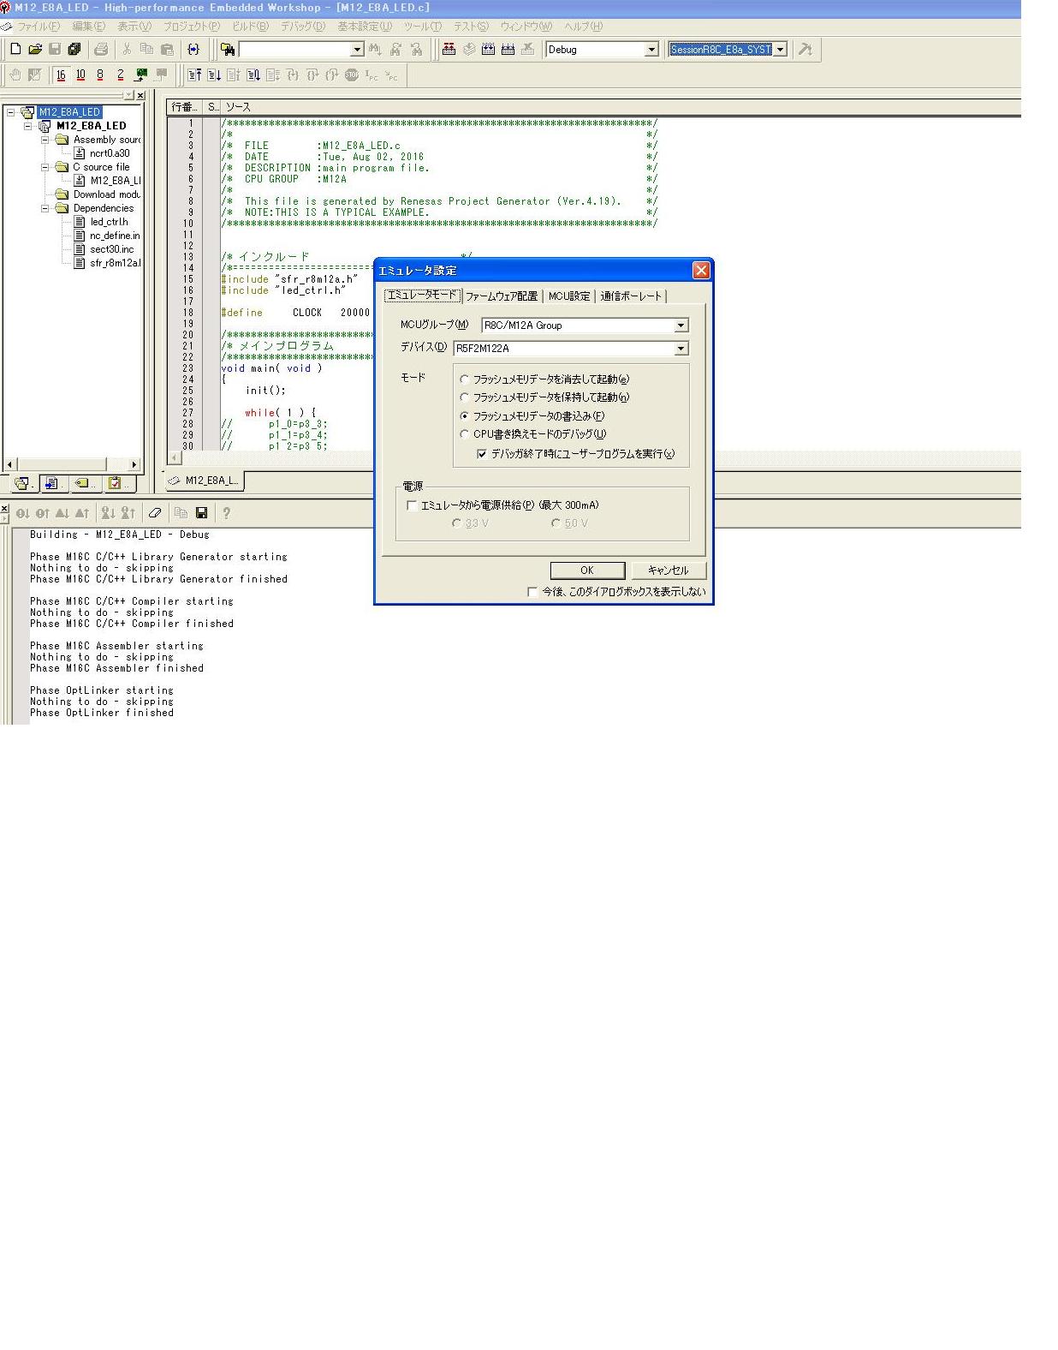The image size is (1058, 1350).
Task: Click the floppy disk icon in output toolbar
Action: (x=202, y=513)
